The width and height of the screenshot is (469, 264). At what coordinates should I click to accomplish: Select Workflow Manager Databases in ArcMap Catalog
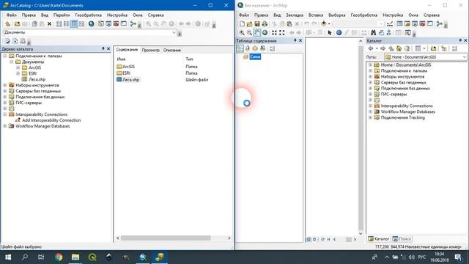point(407,111)
